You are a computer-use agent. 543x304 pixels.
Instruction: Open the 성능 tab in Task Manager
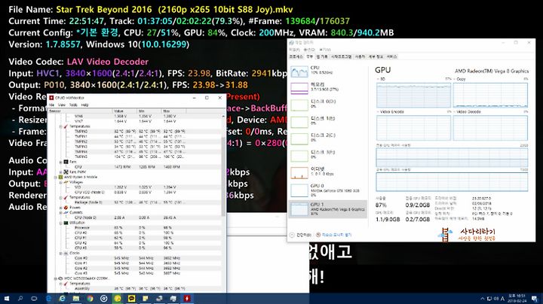point(310,56)
